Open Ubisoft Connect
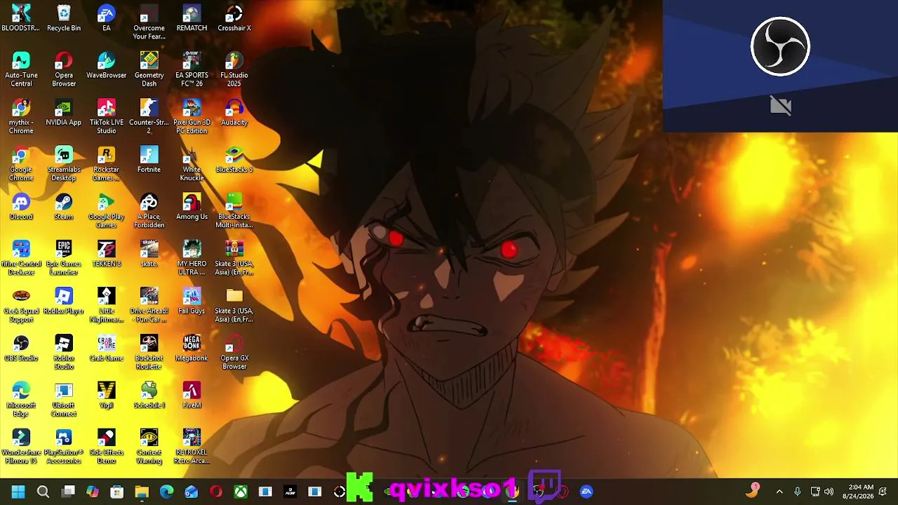898x505 pixels. [x=64, y=398]
